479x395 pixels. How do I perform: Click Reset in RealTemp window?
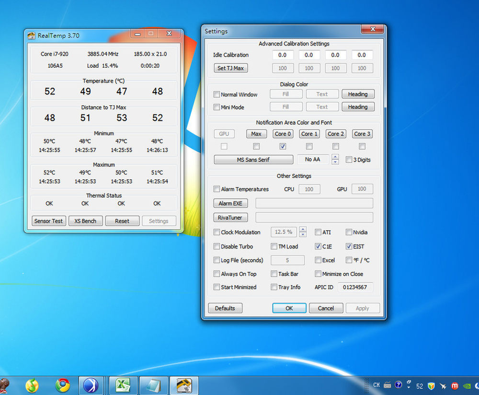122,221
